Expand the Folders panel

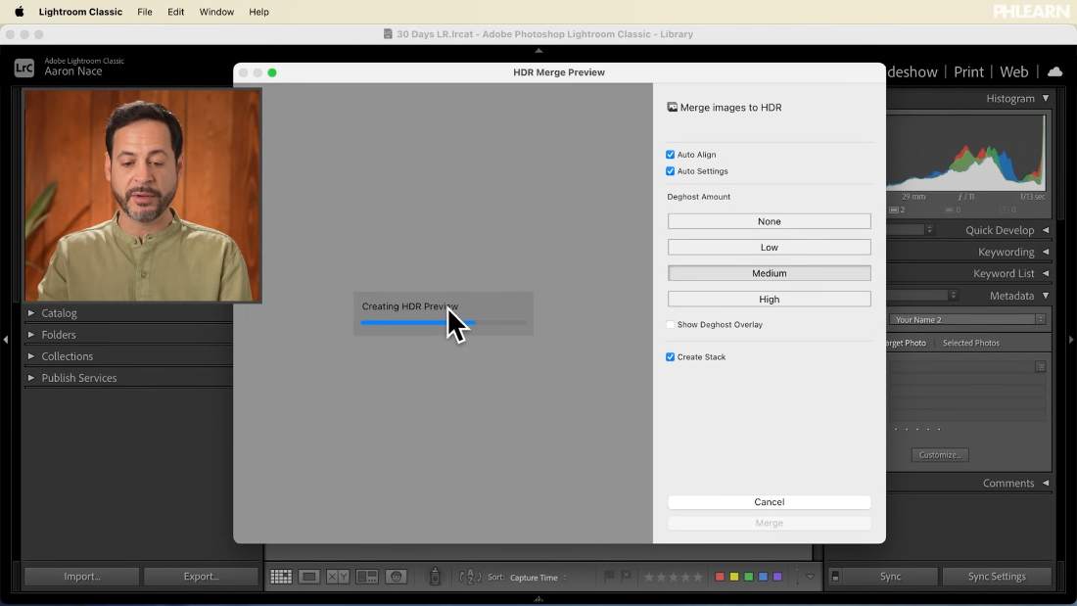click(31, 335)
